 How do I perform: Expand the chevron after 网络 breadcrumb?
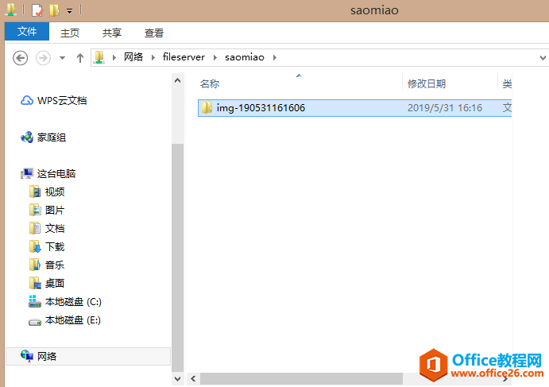click(x=153, y=57)
